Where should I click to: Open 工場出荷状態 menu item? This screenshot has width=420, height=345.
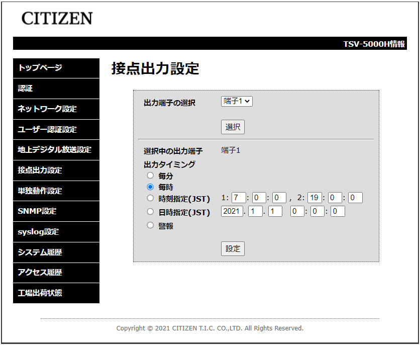point(56,293)
